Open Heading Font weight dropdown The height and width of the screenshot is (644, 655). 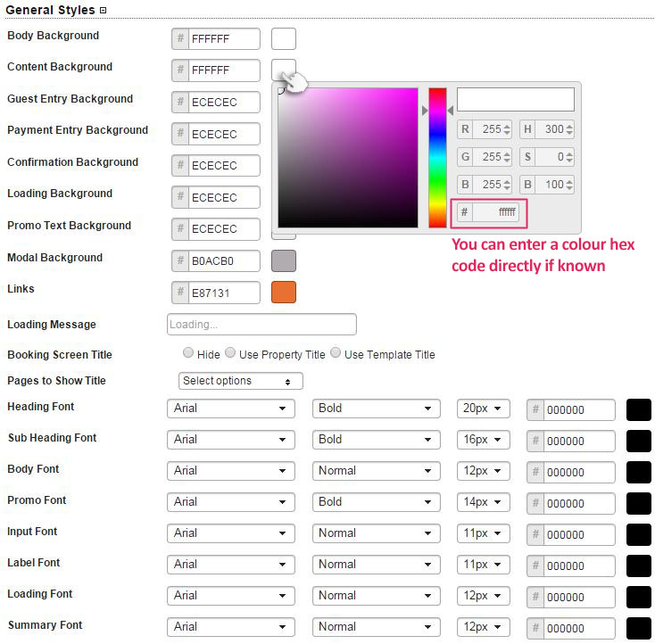click(x=377, y=409)
